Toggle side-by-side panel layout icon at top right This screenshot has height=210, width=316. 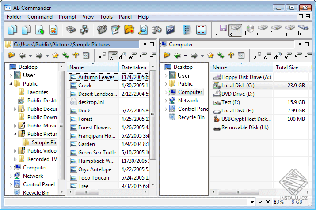point(301,16)
